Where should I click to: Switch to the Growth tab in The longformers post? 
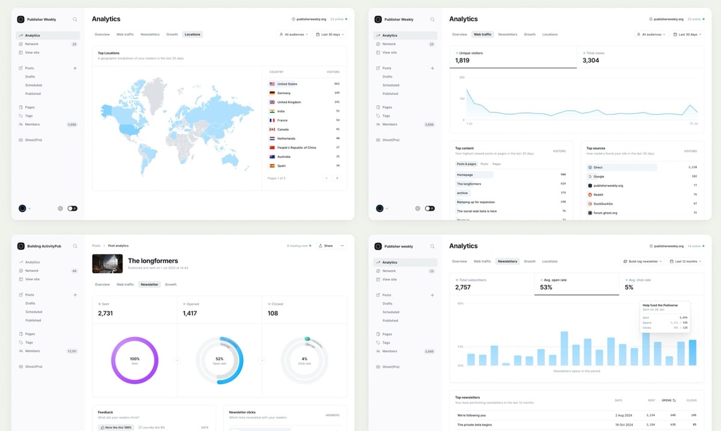pyautogui.click(x=171, y=284)
